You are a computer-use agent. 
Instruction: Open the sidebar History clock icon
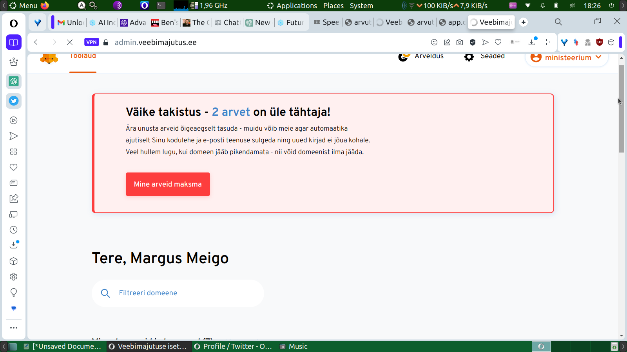click(x=14, y=230)
